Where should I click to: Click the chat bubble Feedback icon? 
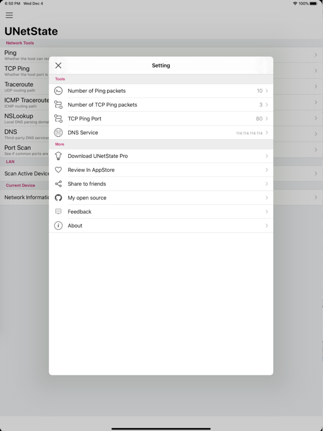tap(58, 212)
